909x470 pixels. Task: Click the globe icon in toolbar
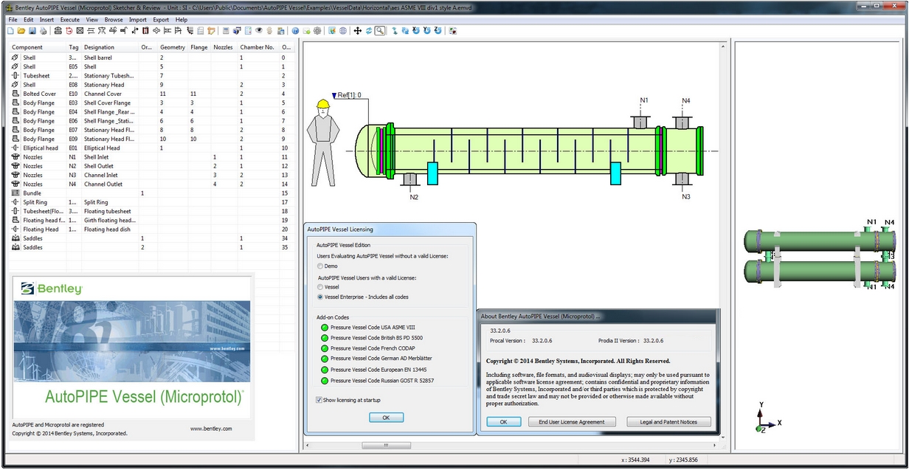(342, 31)
